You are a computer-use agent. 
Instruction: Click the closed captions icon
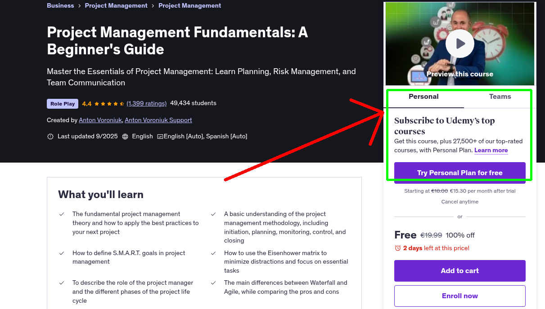[x=160, y=137]
